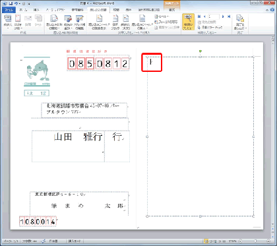Image resolution: width=277 pixels, height=246 pixels.
Task: Toggle Print Layout view button in status bar
Action: (x=206, y=241)
